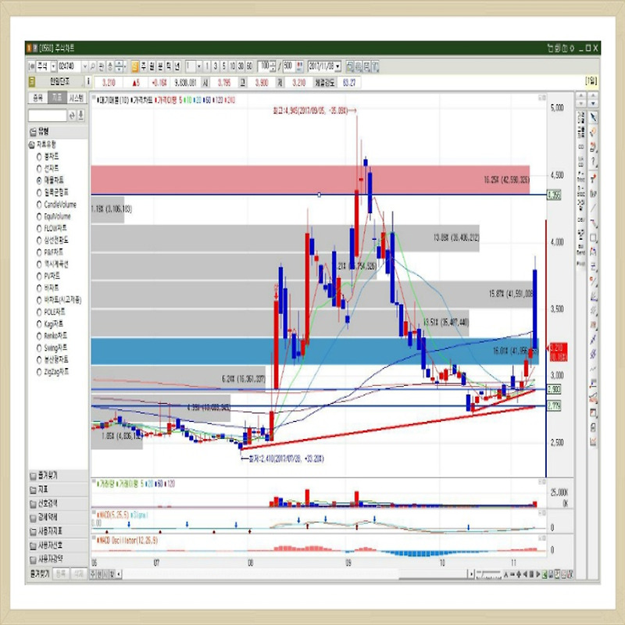The image size is (625, 625).
Task: Open the stock code history dropdown
Action: pyautogui.click(x=84, y=66)
